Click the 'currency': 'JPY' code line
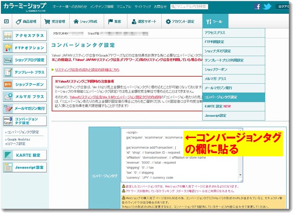The height and width of the screenshot is (213, 293). 150,178
